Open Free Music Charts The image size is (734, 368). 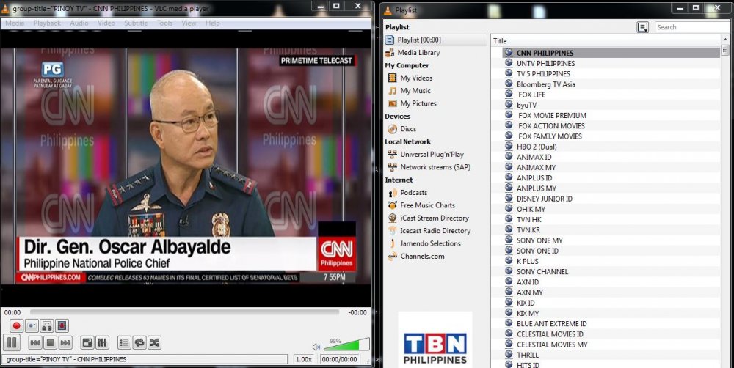click(x=427, y=205)
